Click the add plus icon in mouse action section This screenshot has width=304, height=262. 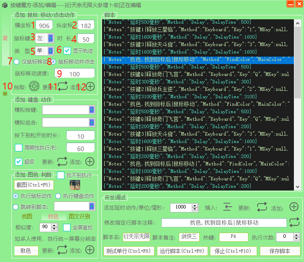pos(90,86)
